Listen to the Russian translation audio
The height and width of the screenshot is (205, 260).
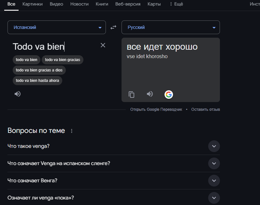(x=150, y=94)
